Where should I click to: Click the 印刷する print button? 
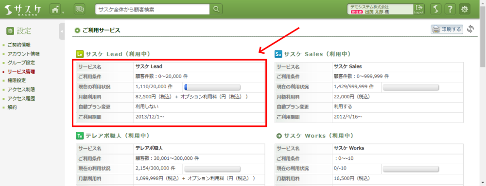[x=447, y=30]
